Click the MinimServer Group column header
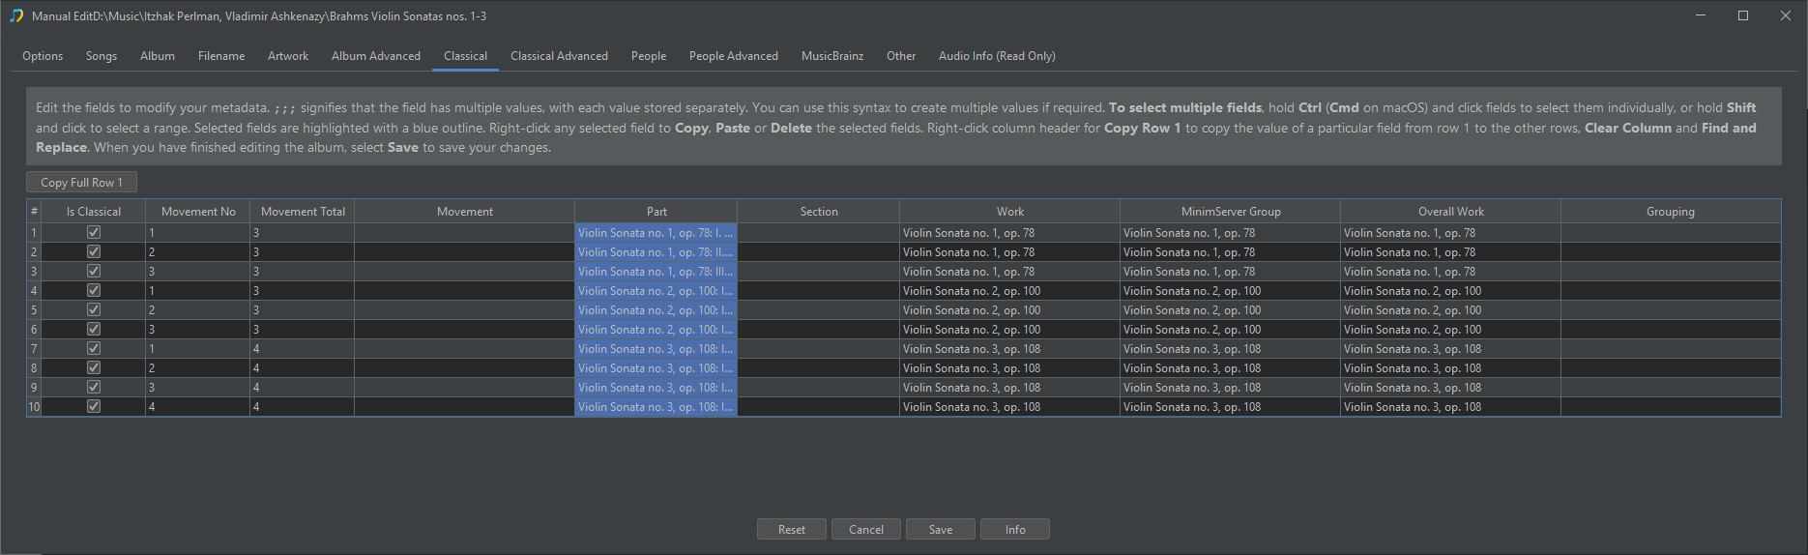The width and height of the screenshot is (1808, 555). point(1231,211)
